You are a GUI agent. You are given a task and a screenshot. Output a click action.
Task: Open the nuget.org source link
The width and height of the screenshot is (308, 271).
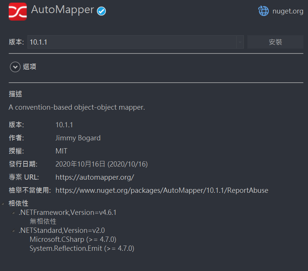[x=288, y=11]
